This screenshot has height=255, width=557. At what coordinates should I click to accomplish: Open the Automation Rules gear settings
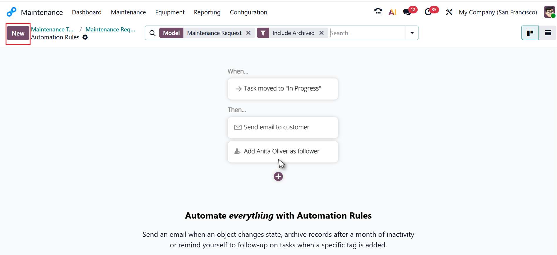coord(85,37)
